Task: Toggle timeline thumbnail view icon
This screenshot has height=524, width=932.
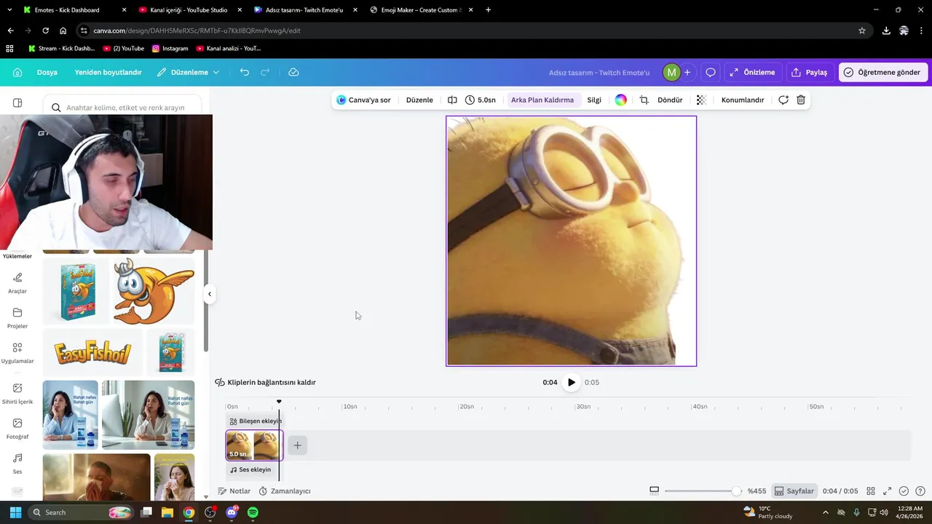Action: click(x=654, y=491)
